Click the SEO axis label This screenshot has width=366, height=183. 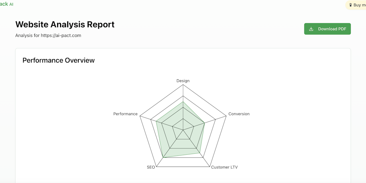pyautogui.click(x=151, y=167)
